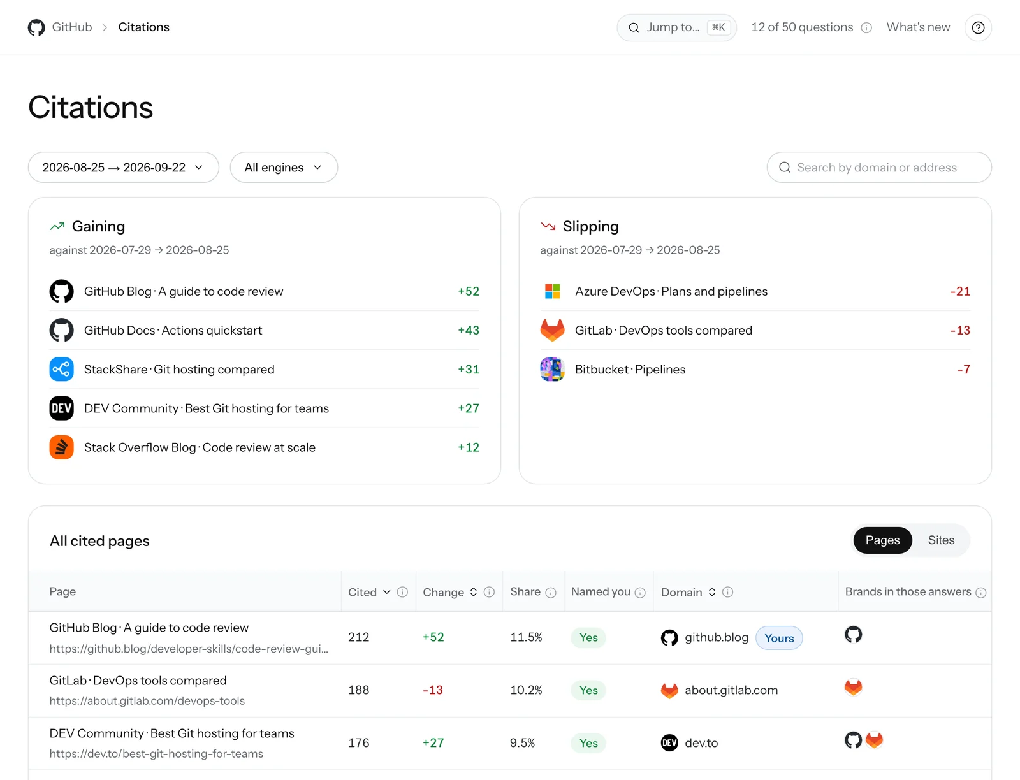
Task: Switch to the Pages view
Action: [882, 540]
